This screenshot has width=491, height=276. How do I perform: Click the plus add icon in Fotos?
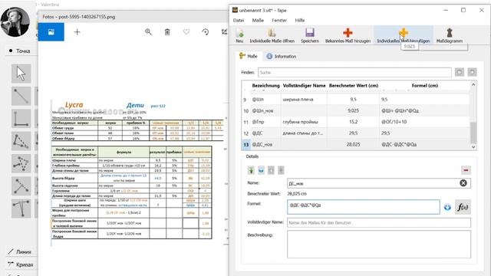tap(77, 32)
